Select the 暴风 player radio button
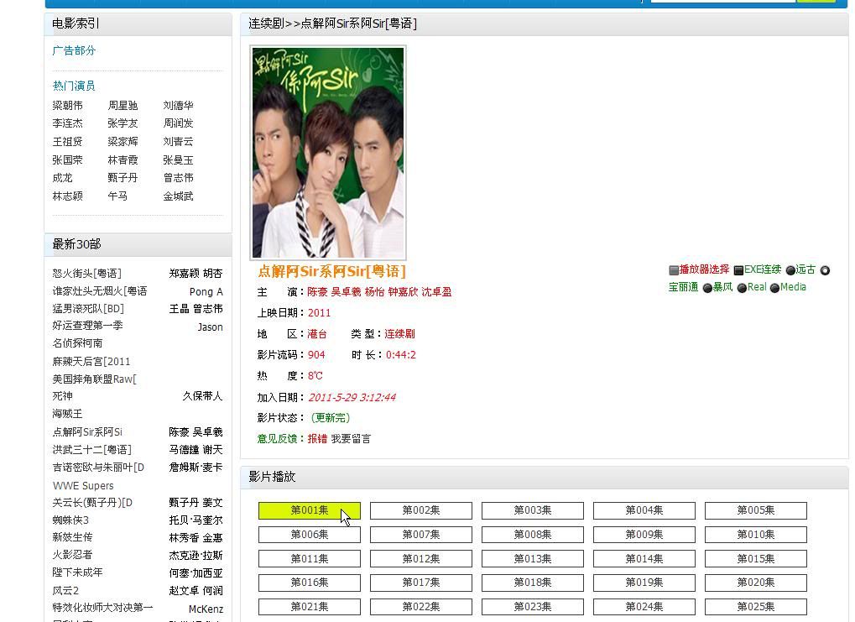This screenshot has height=622, width=855. (x=707, y=288)
